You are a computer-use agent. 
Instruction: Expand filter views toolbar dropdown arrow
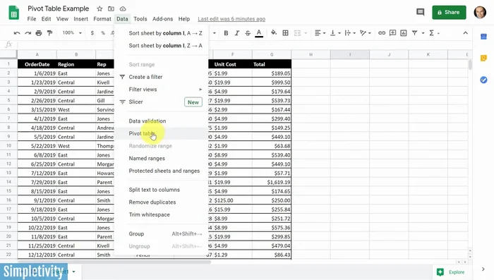pyautogui.click(x=423, y=33)
